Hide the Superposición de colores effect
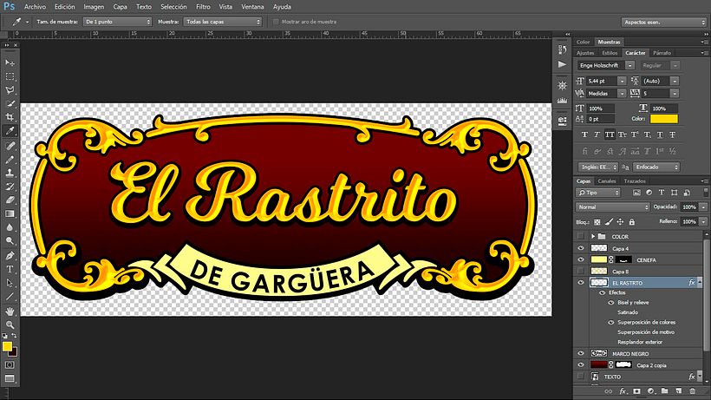Image resolution: width=711 pixels, height=400 pixels. click(610, 323)
